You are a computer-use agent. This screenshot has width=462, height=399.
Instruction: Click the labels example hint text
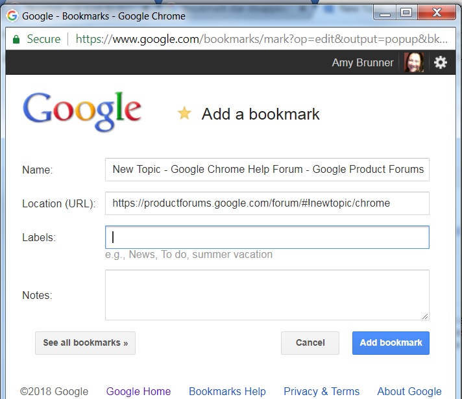click(189, 254)
